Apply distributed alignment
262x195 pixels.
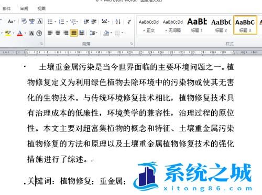pos(82,33)
